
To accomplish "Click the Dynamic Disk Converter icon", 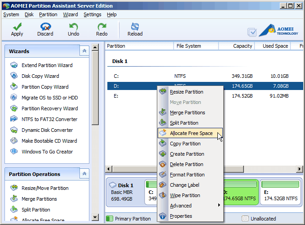I will pos(14,130).
